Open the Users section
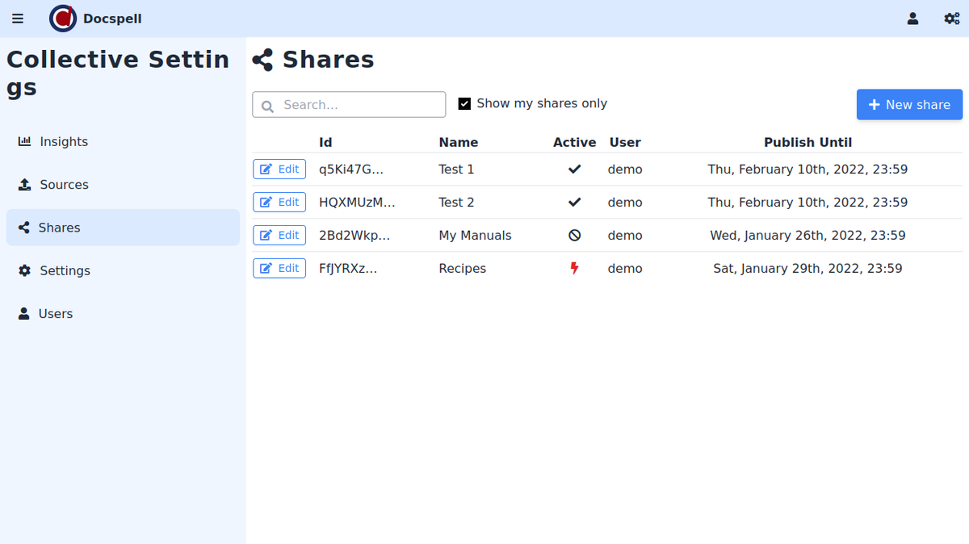The height and width of the screenshot is (544, 969). click(55, 314)
